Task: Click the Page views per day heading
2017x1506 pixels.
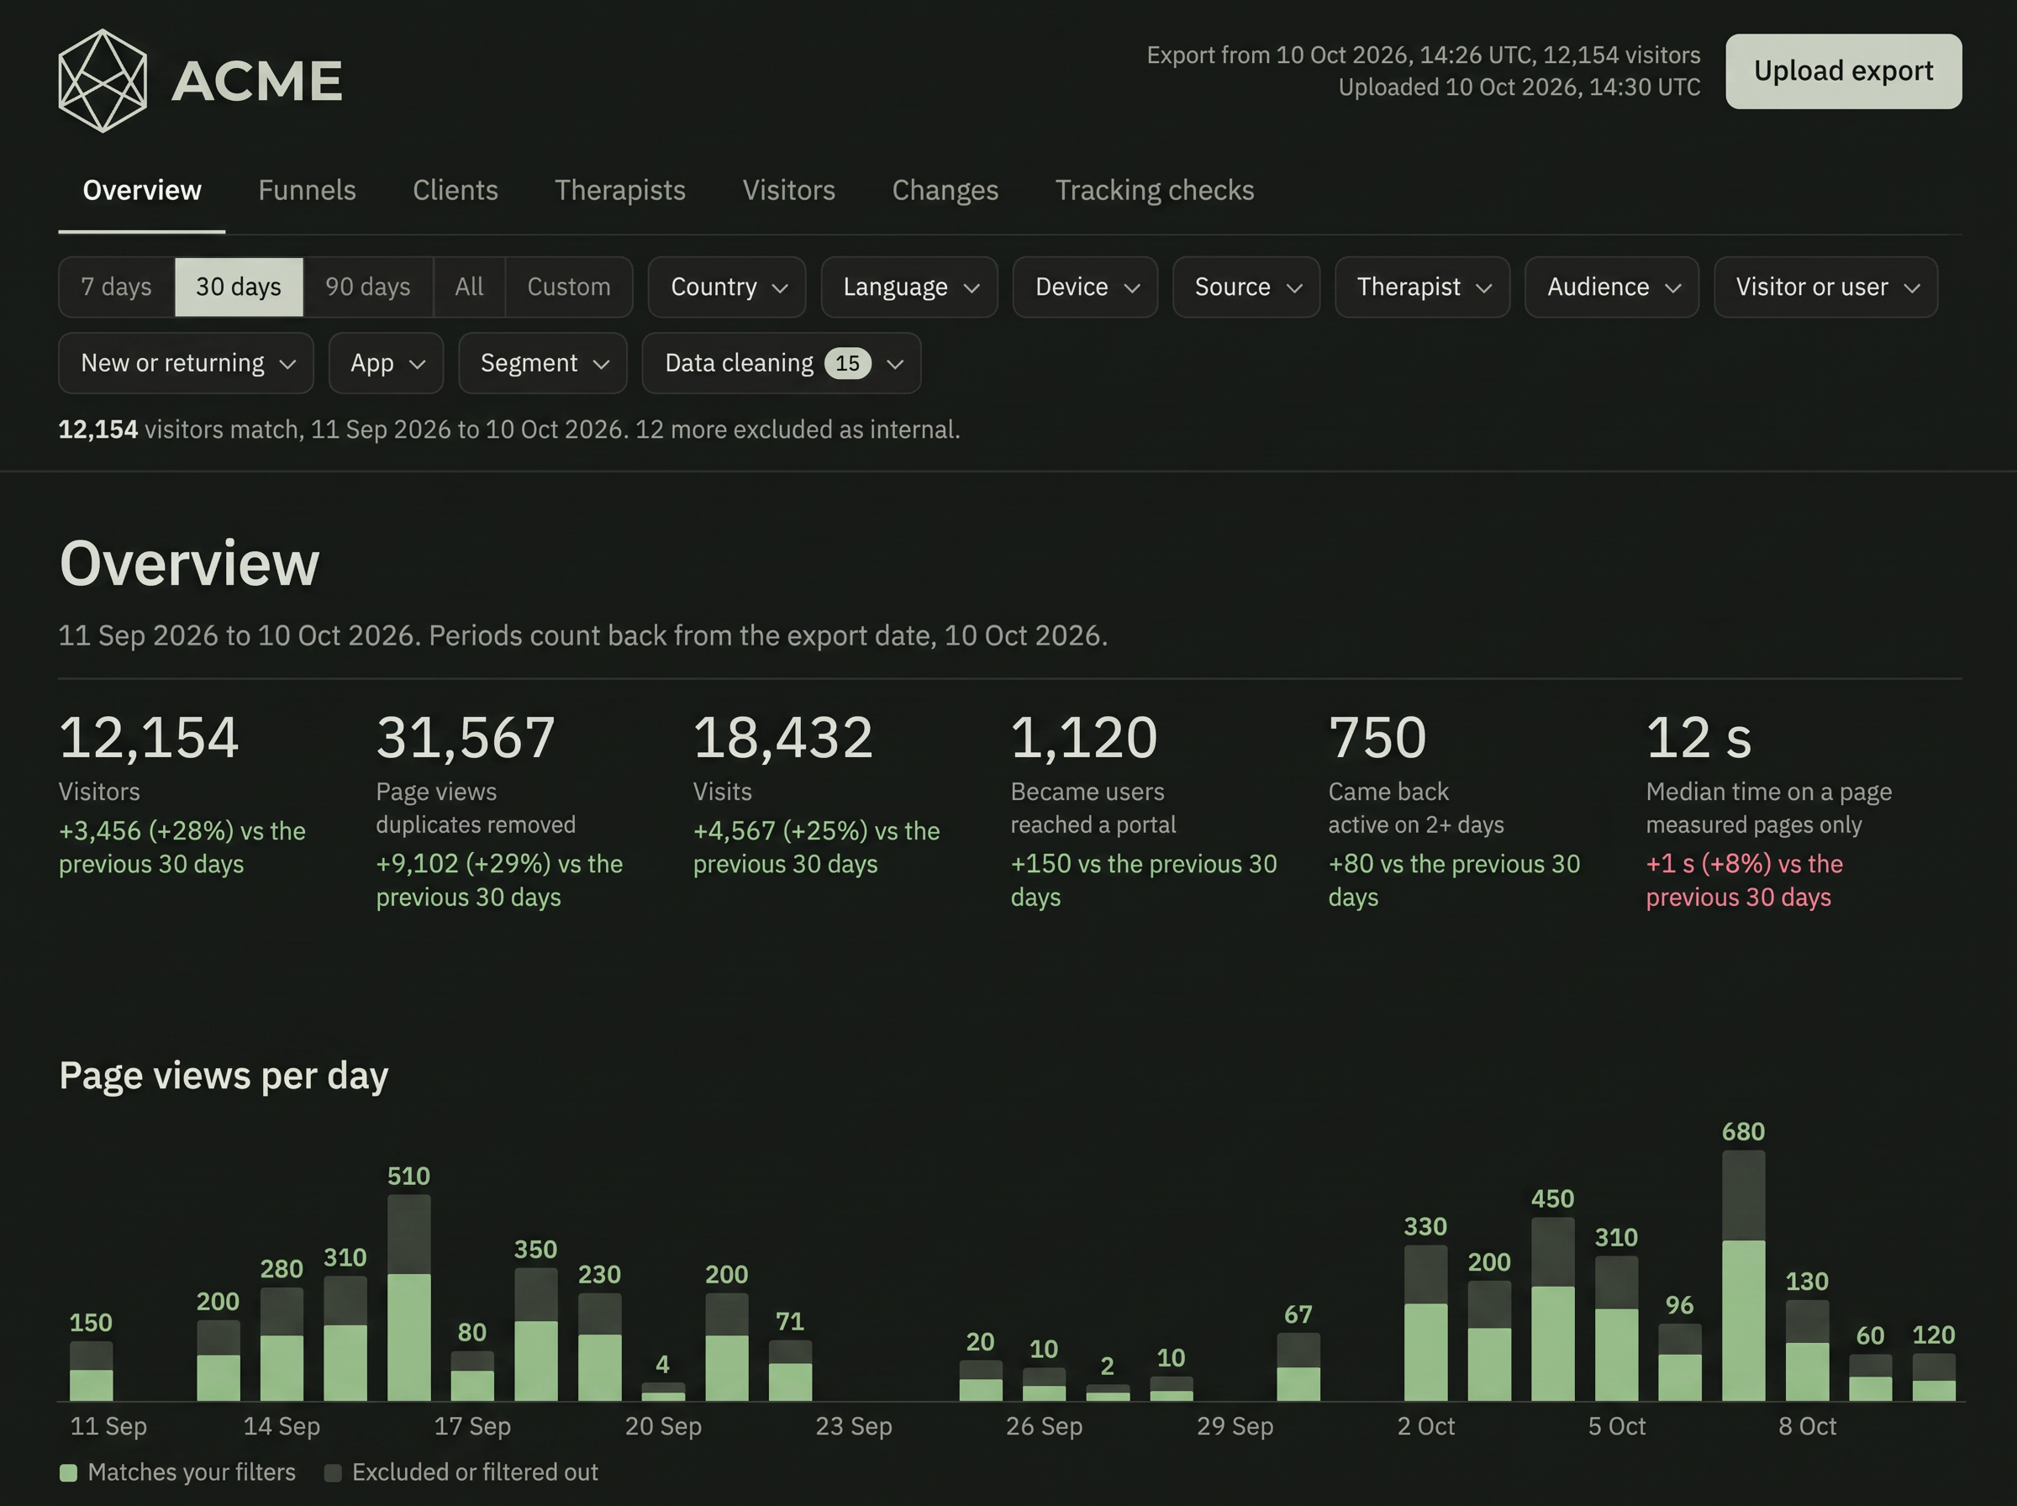Action: pos(224,1076)
